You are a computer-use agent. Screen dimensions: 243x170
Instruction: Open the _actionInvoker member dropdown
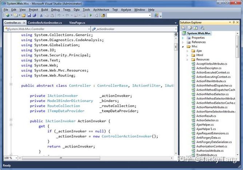coord(176,29)
